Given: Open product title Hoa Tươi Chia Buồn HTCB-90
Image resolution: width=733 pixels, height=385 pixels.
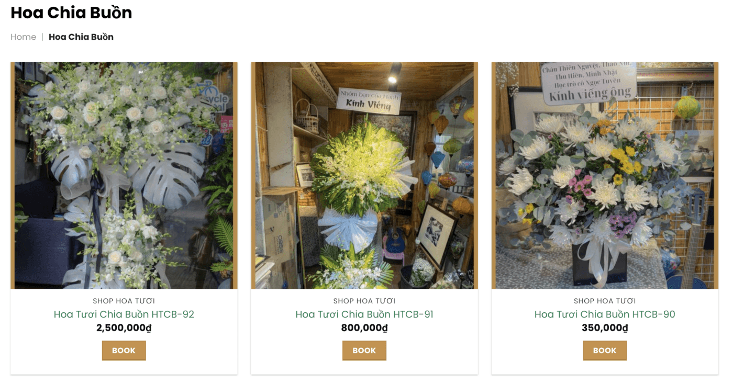Looking at the screenshot, I should 605,314.
